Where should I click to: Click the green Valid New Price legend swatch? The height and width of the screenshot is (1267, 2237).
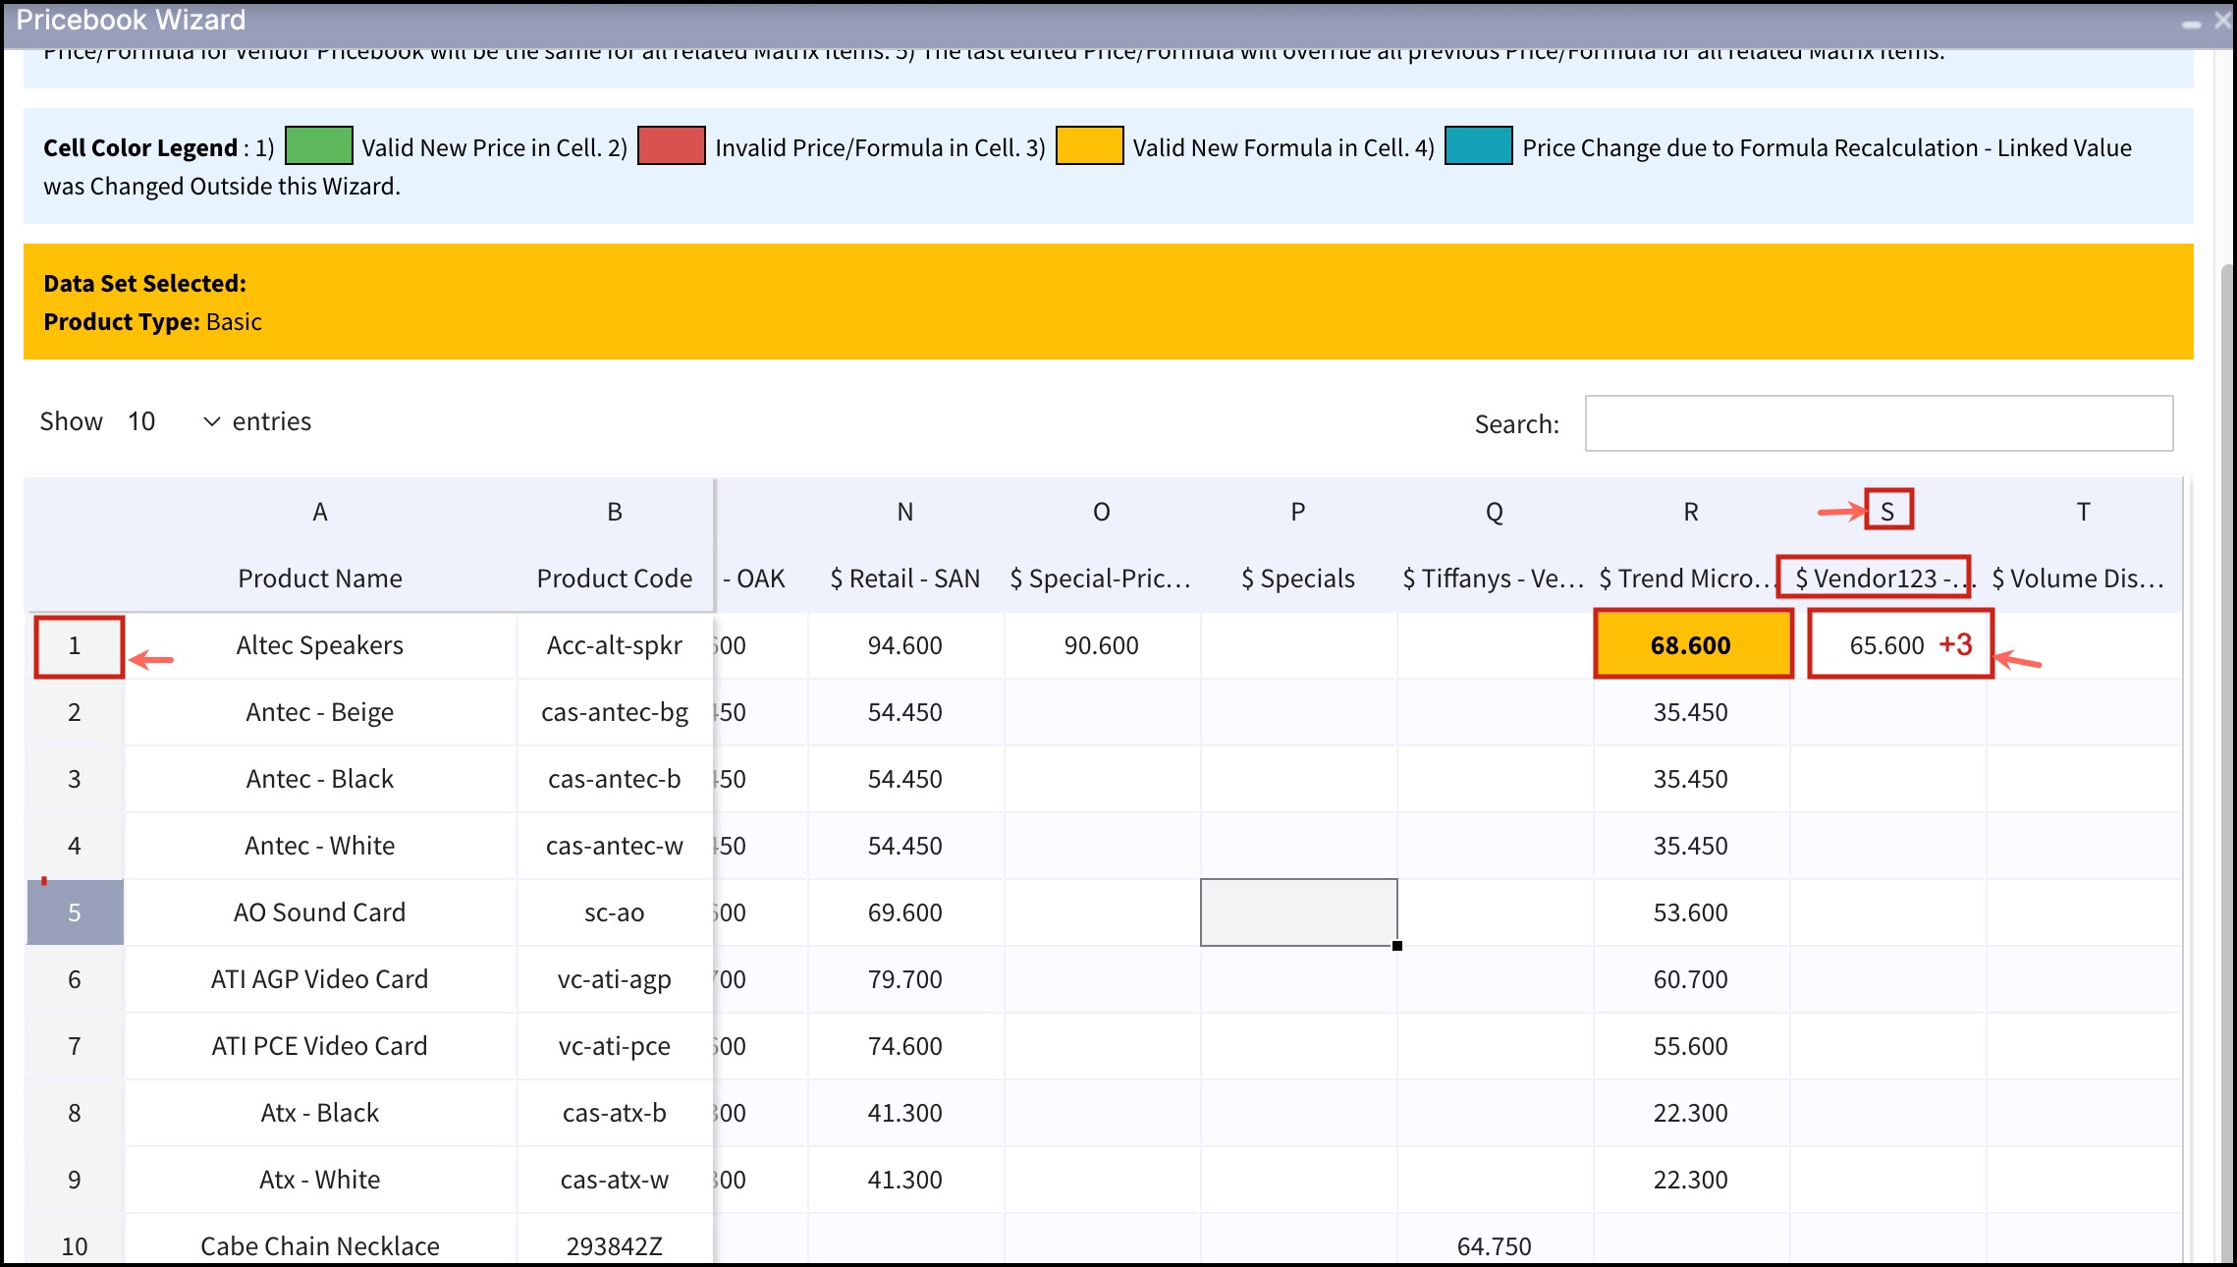[318, 146]
